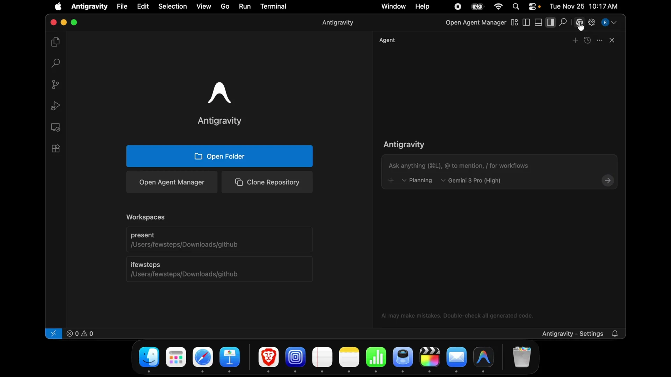Open the Remote Explorer sidebar icon
The height and width of the screenshot is (377, 671).
tap(56, 127)
